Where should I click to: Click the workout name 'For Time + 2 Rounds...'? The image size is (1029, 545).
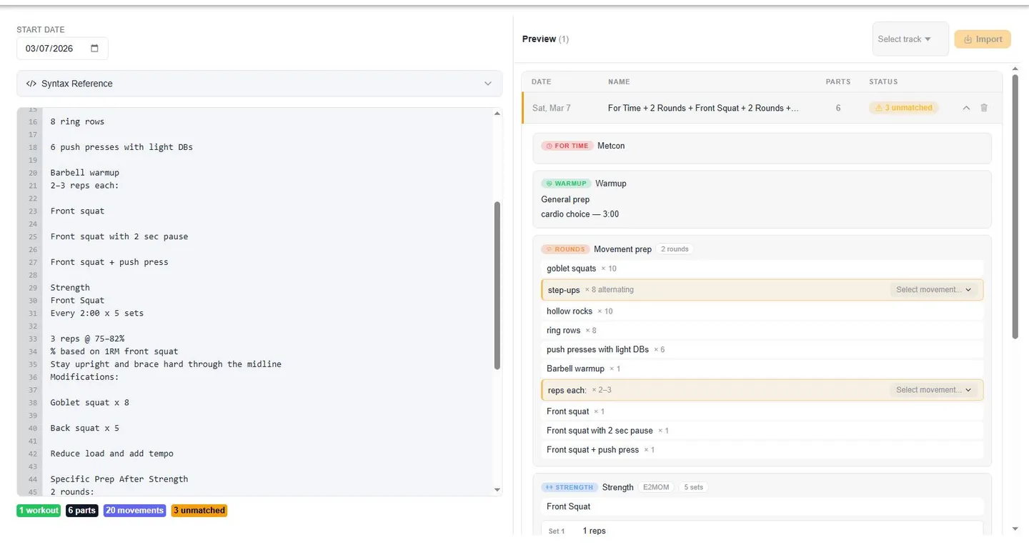coord(703,108)
